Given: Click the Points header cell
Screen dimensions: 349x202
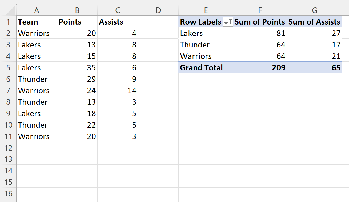Looking at the screenshot, I should tap(77, 22).
